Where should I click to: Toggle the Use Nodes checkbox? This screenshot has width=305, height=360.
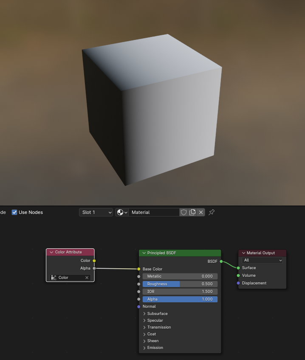pos(14,212)
